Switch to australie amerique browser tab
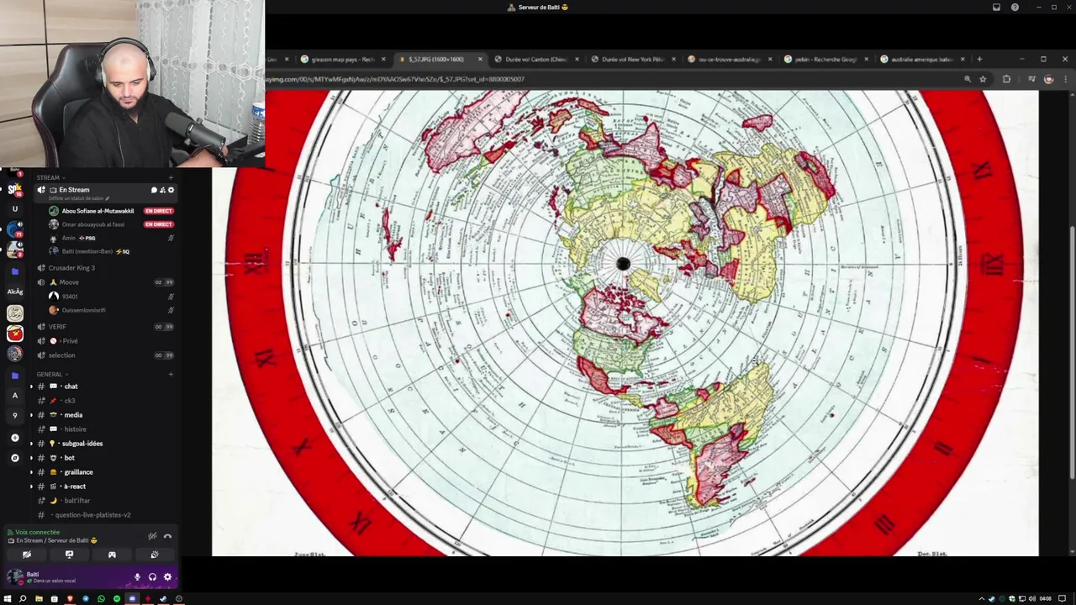Screen dimensions: 1076x605 [921, 60]
